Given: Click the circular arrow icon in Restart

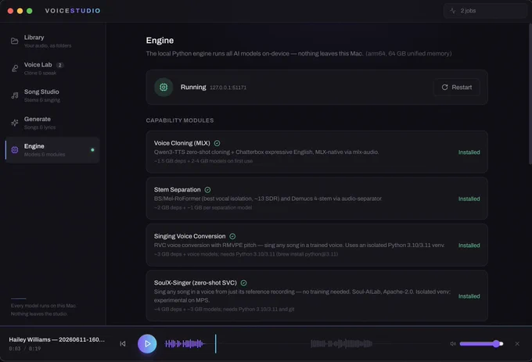Looking at the screenshot, I should (444, 88).
